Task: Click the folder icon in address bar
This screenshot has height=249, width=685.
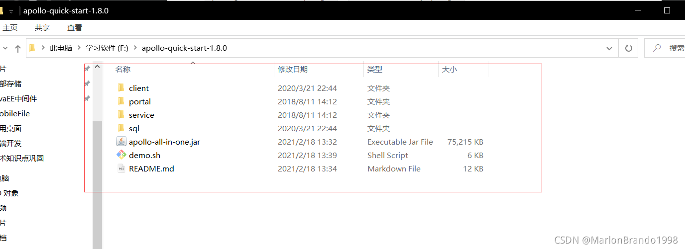Action: coord(32,48)
